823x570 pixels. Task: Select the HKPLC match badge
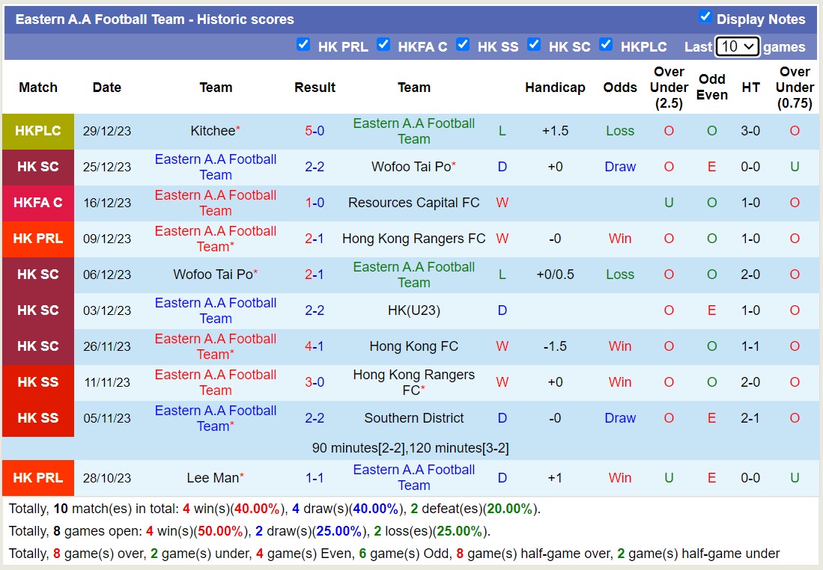[37, 131]
